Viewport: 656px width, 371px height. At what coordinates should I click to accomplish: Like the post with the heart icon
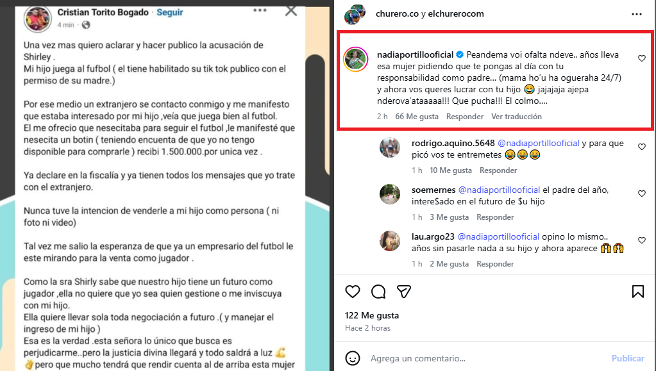pyautogui.click(x=353, y=292)
